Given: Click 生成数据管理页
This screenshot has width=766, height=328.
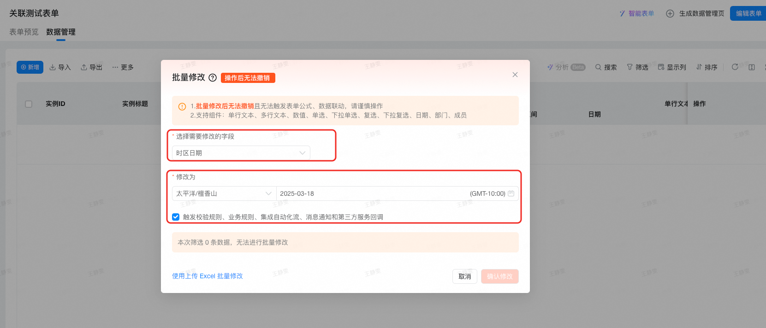Looking at the screenshot, I should click(695, 13).
